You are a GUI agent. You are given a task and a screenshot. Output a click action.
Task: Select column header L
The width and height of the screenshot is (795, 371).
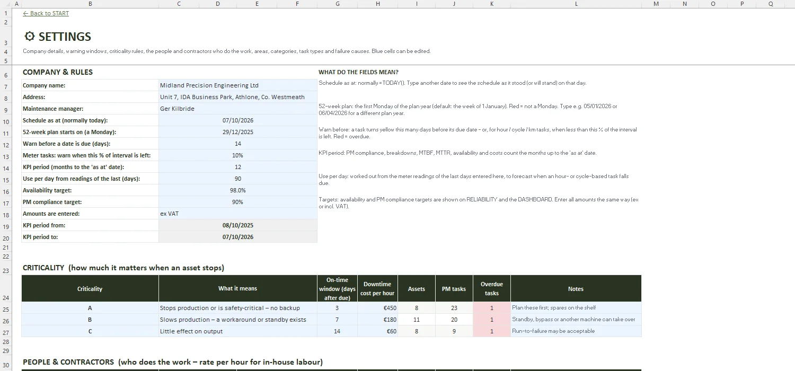tap(576, 4)
